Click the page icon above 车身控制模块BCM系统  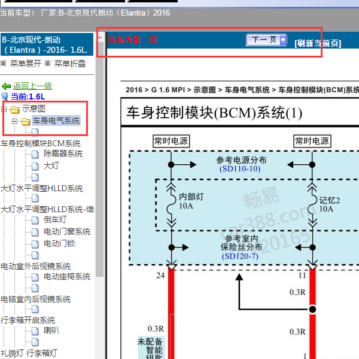[35, 132]
